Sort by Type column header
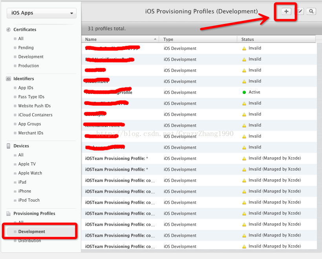 pyautogui.click(x=198, y=39)
